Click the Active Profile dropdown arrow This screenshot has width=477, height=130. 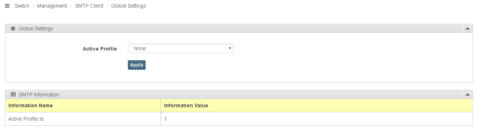[x=230, y=48]
